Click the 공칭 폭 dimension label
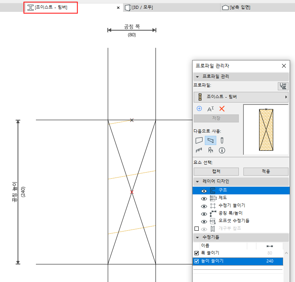 point(132,26)
